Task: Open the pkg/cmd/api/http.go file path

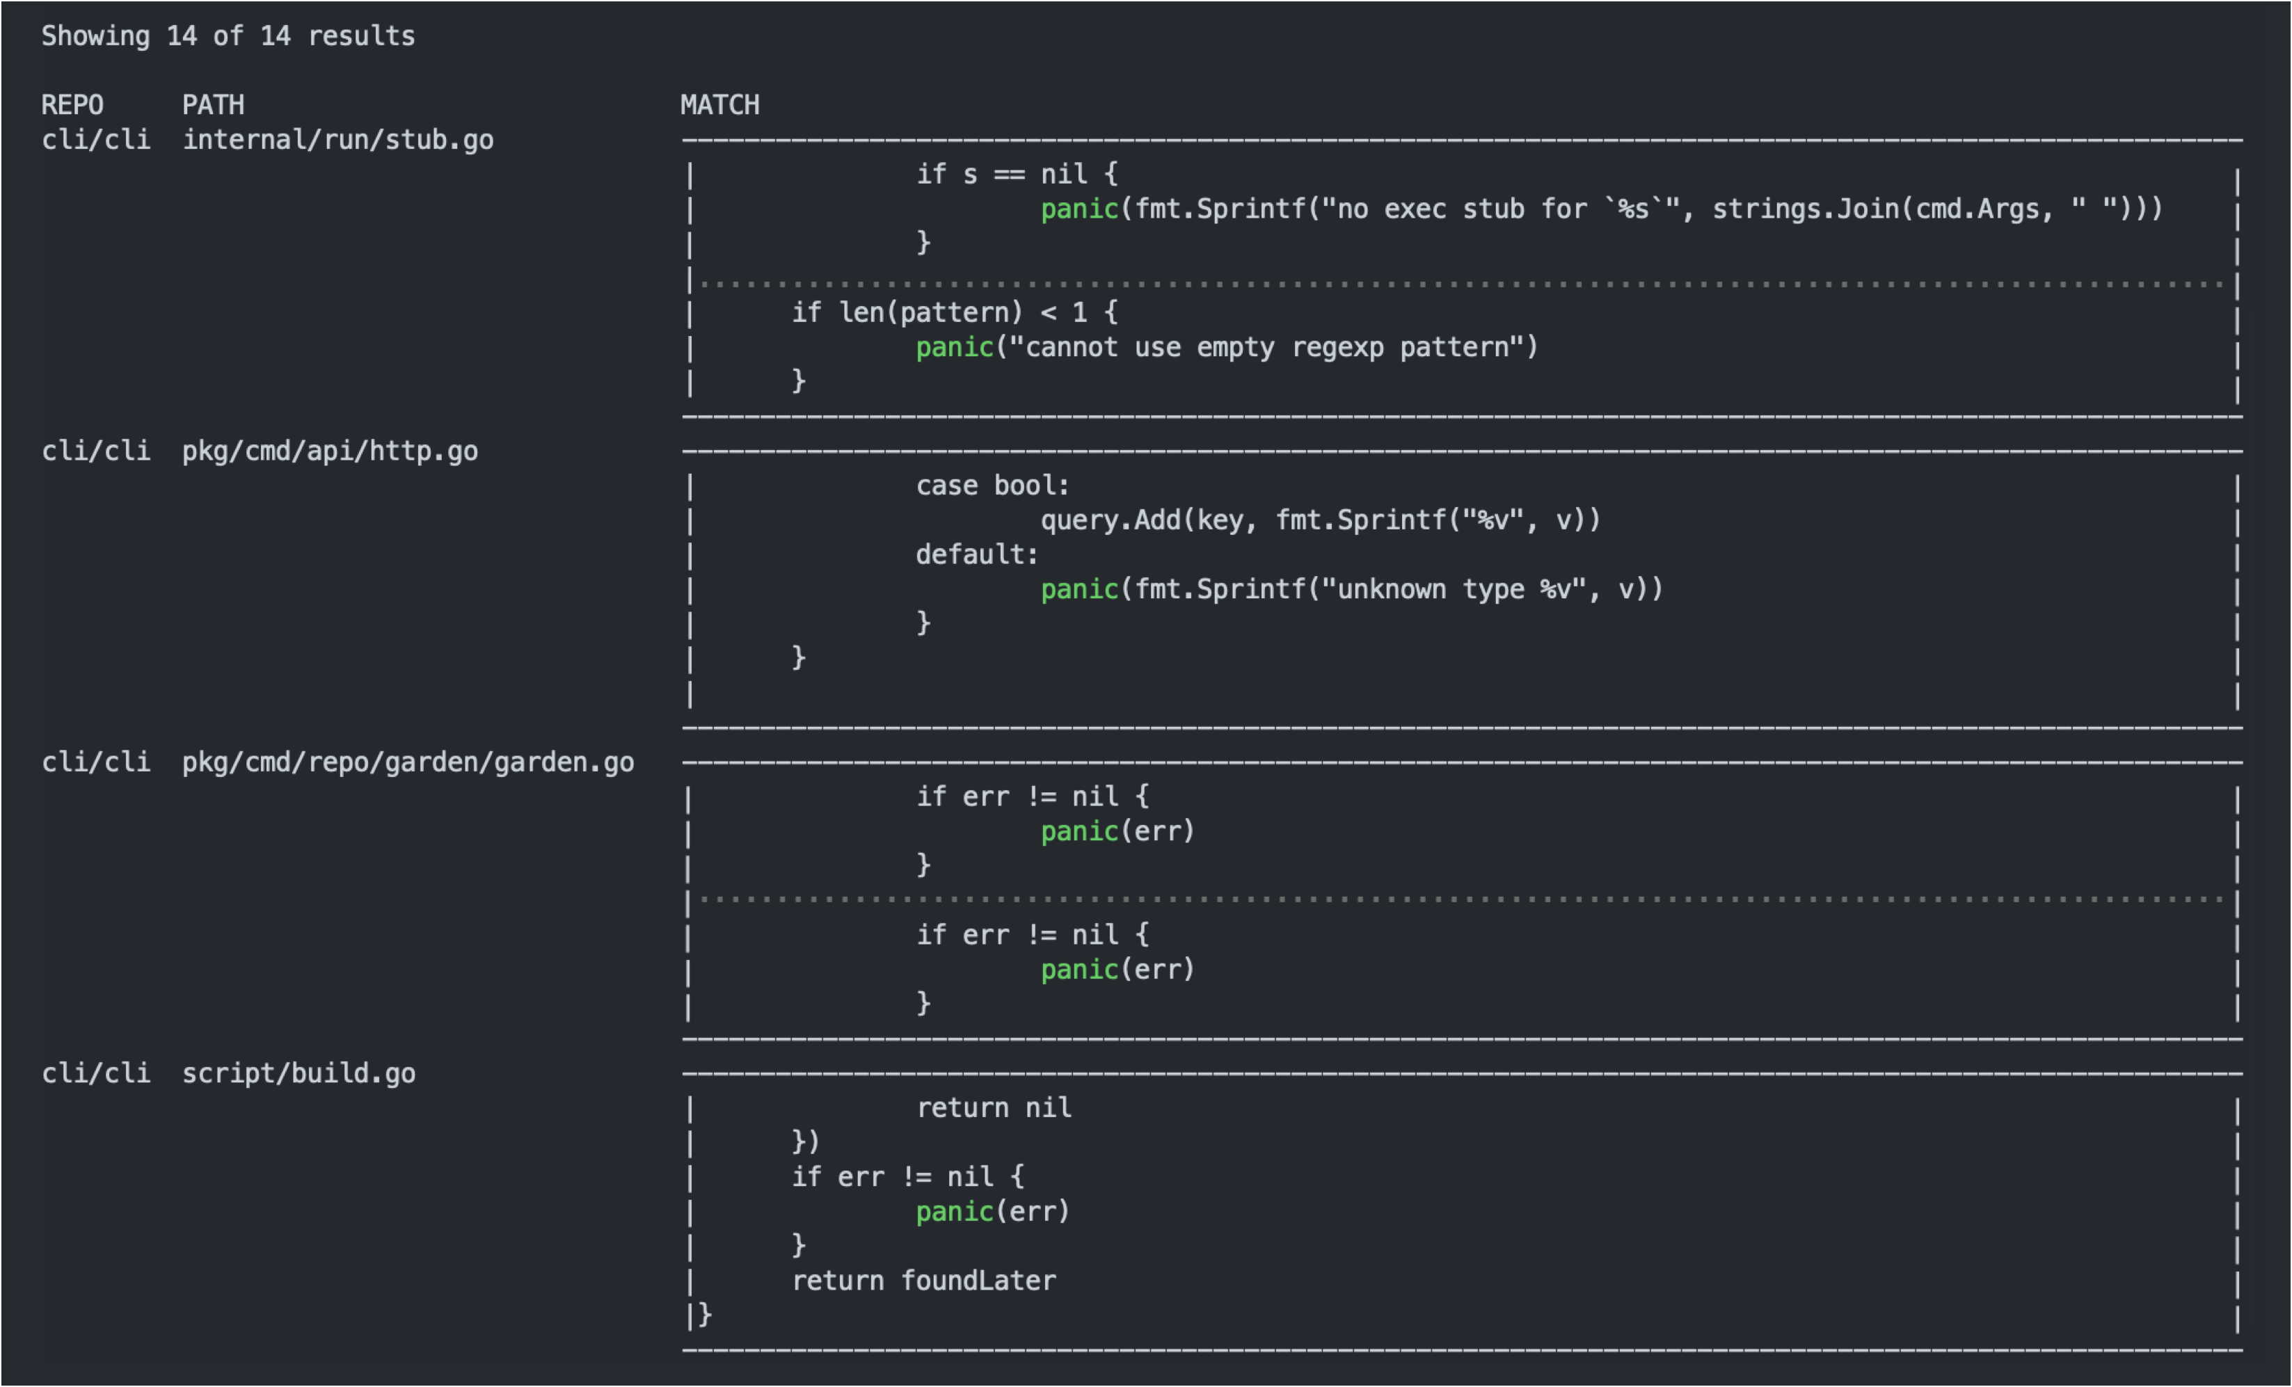Action: click(331, 451)
